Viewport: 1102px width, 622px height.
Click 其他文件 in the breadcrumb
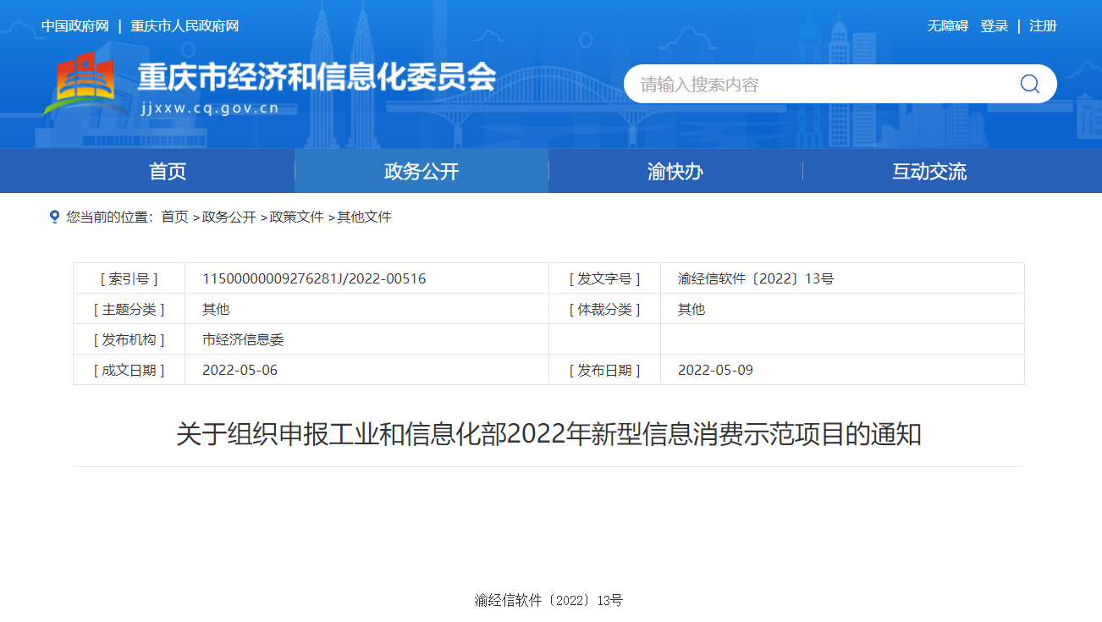(x=364, y=217)
